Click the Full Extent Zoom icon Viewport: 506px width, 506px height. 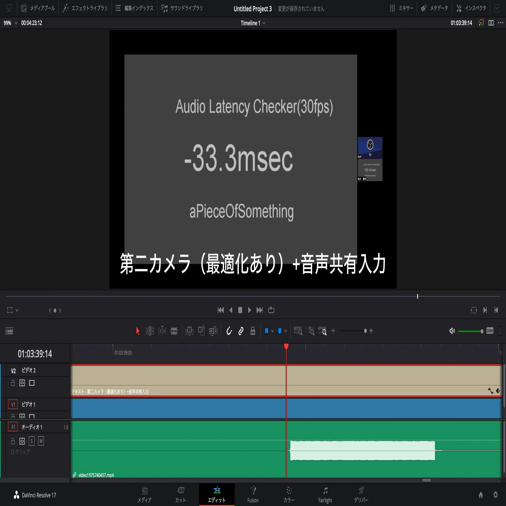(298, 331)
